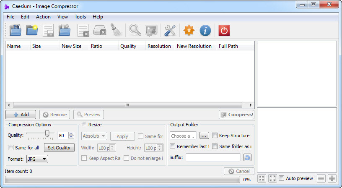
Task: Click the list scrollbar left arrow
Action: coord(9,105)
